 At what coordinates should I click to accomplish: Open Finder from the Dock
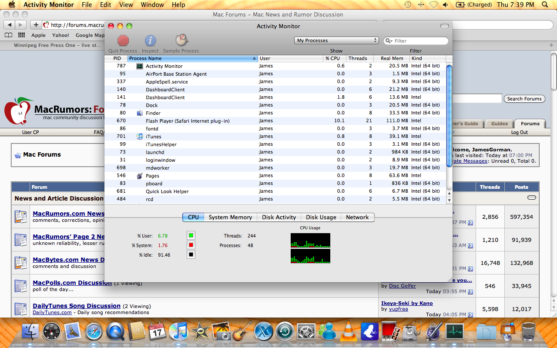click(x=30, y=332)
